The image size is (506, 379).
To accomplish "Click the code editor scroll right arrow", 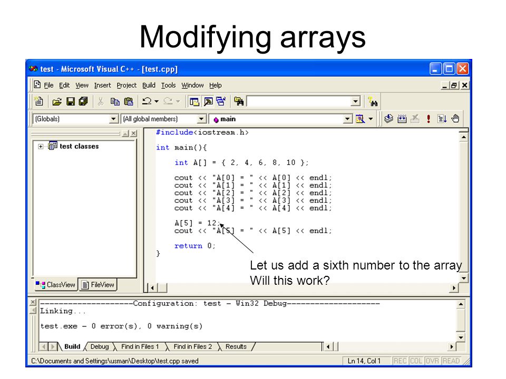I will pos(454,288).
